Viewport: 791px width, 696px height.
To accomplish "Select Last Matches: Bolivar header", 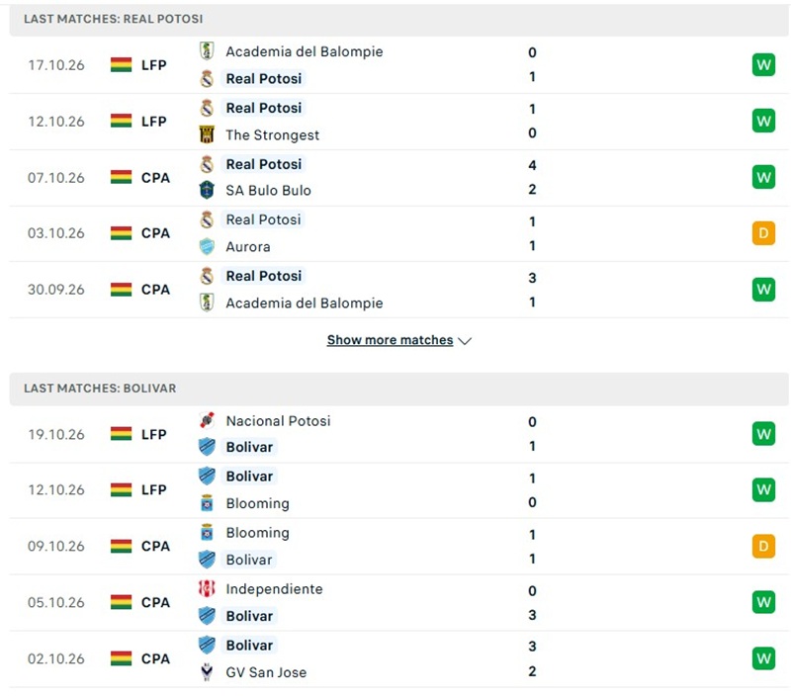I will tap(398, 389).
